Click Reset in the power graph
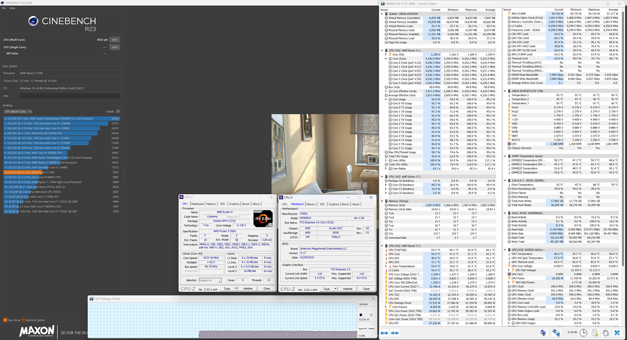The height and width of the screenshot is (340, 627). [x=371, y=329]
